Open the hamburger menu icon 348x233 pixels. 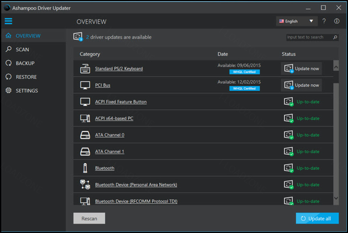click(x=8, y=21)
